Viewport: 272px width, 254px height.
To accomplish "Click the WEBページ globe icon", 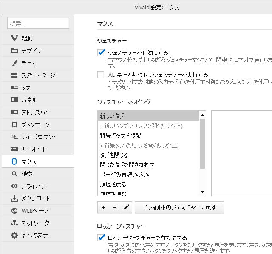I will pos(14,211).
